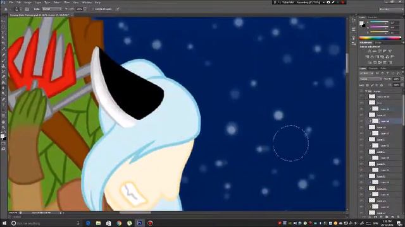The image size is (405, 227).
Task: Open the Strength slider arrow in options bar
Action: pos(85,9)
